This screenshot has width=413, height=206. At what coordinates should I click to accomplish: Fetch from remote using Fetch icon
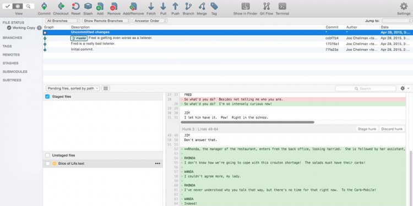[151, 6]
